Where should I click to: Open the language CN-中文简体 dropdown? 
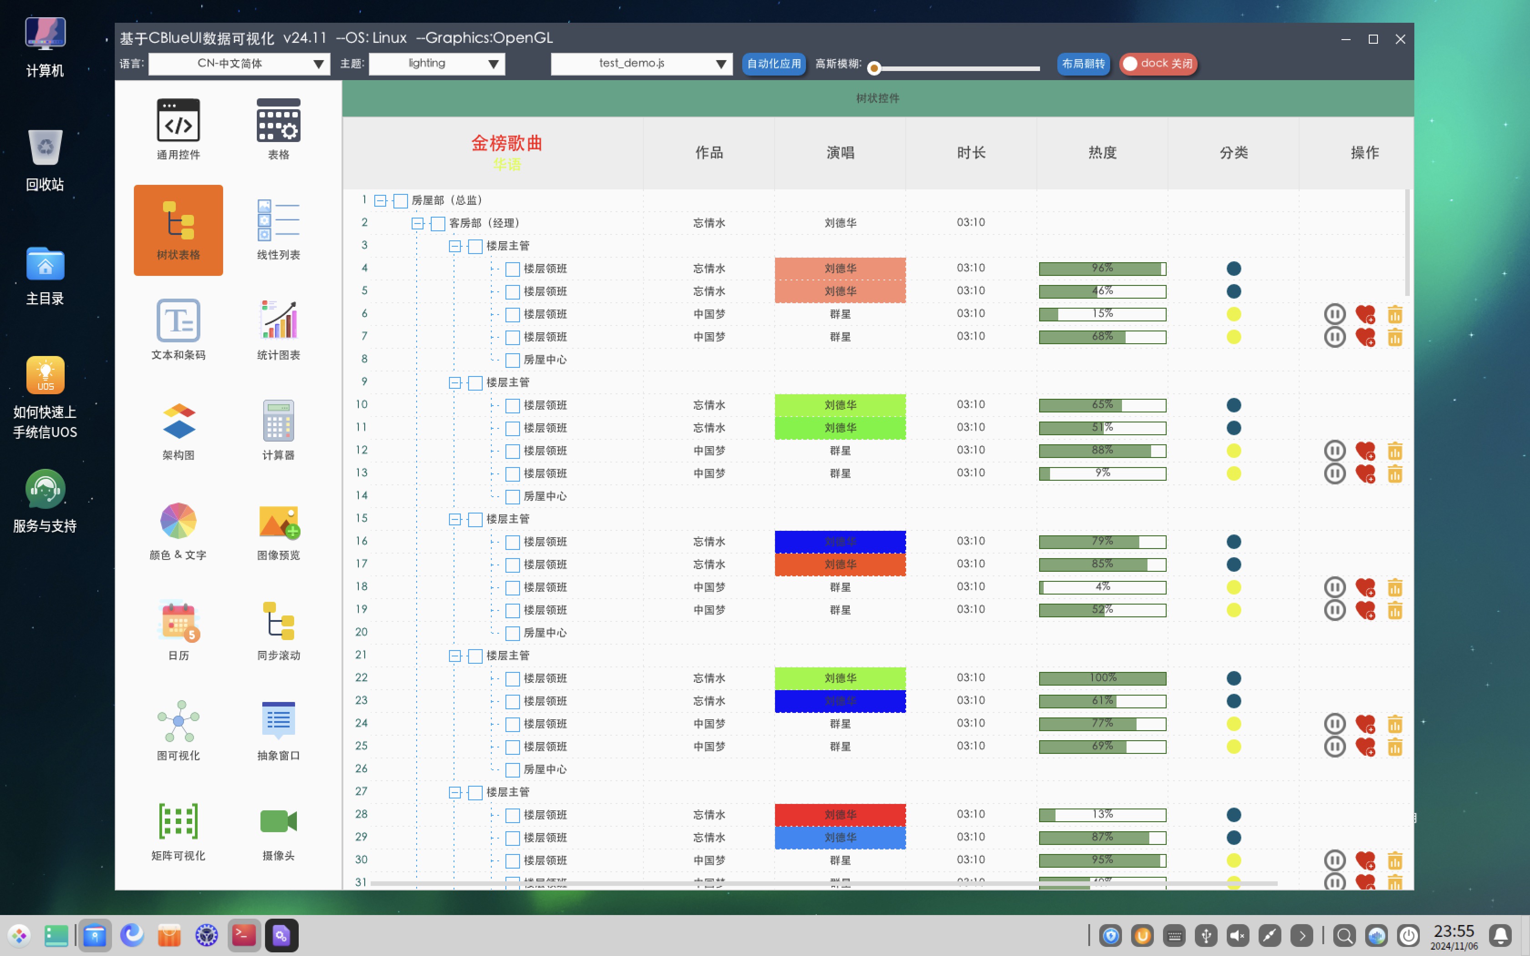tap(239, 64)
